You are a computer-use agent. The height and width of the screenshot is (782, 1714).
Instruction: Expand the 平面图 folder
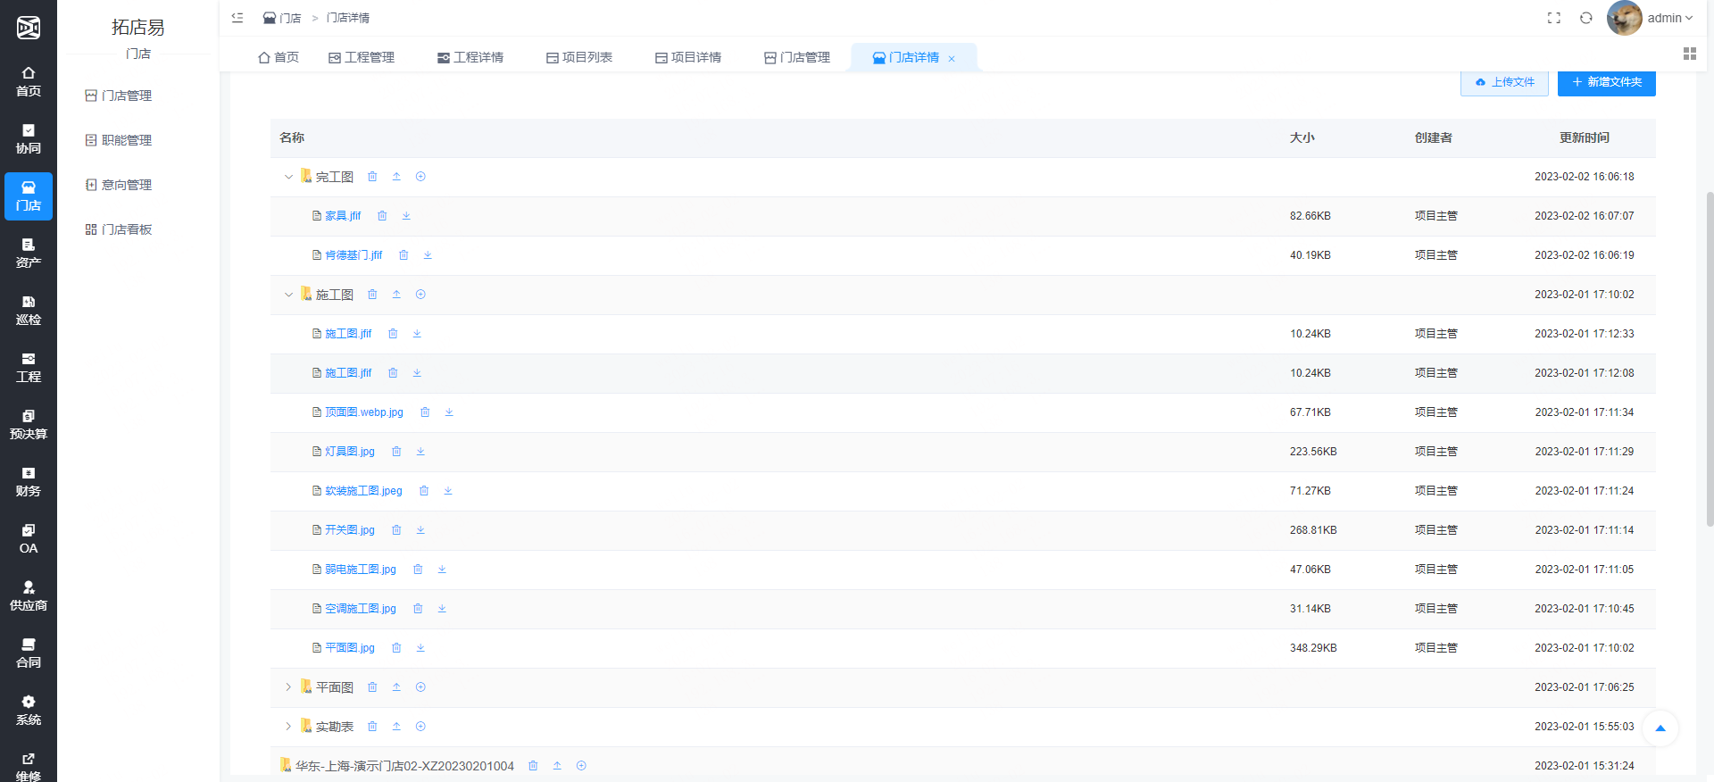288,687
